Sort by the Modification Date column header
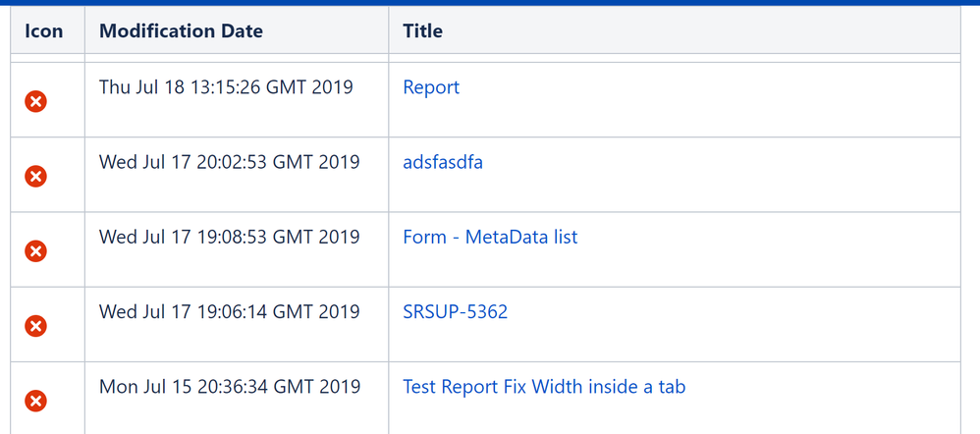 coord(181,30)
